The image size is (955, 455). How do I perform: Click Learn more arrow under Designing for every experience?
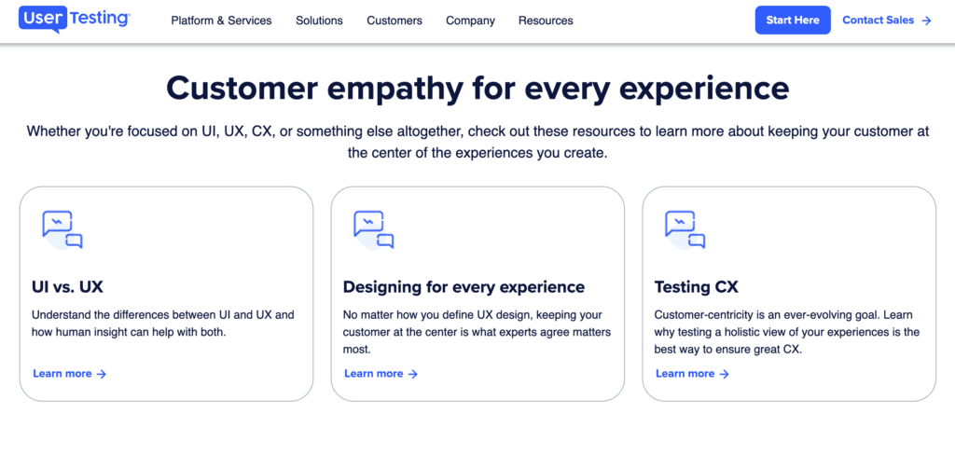413,374
